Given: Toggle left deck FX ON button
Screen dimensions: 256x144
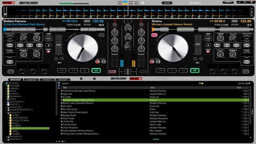Looking at the screenshot, I should pos(10,62).
